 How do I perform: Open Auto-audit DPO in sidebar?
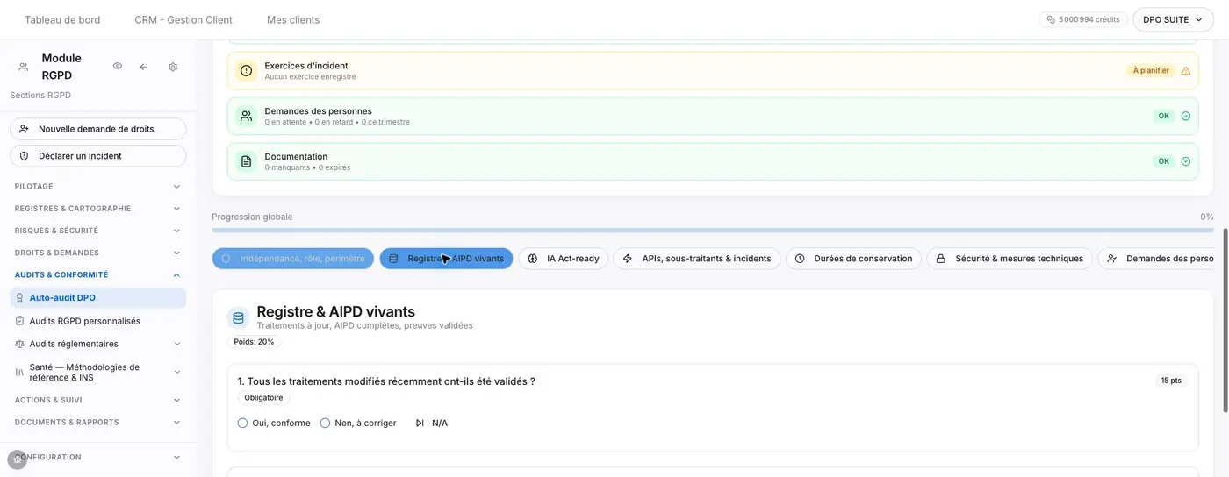point(98,298)
